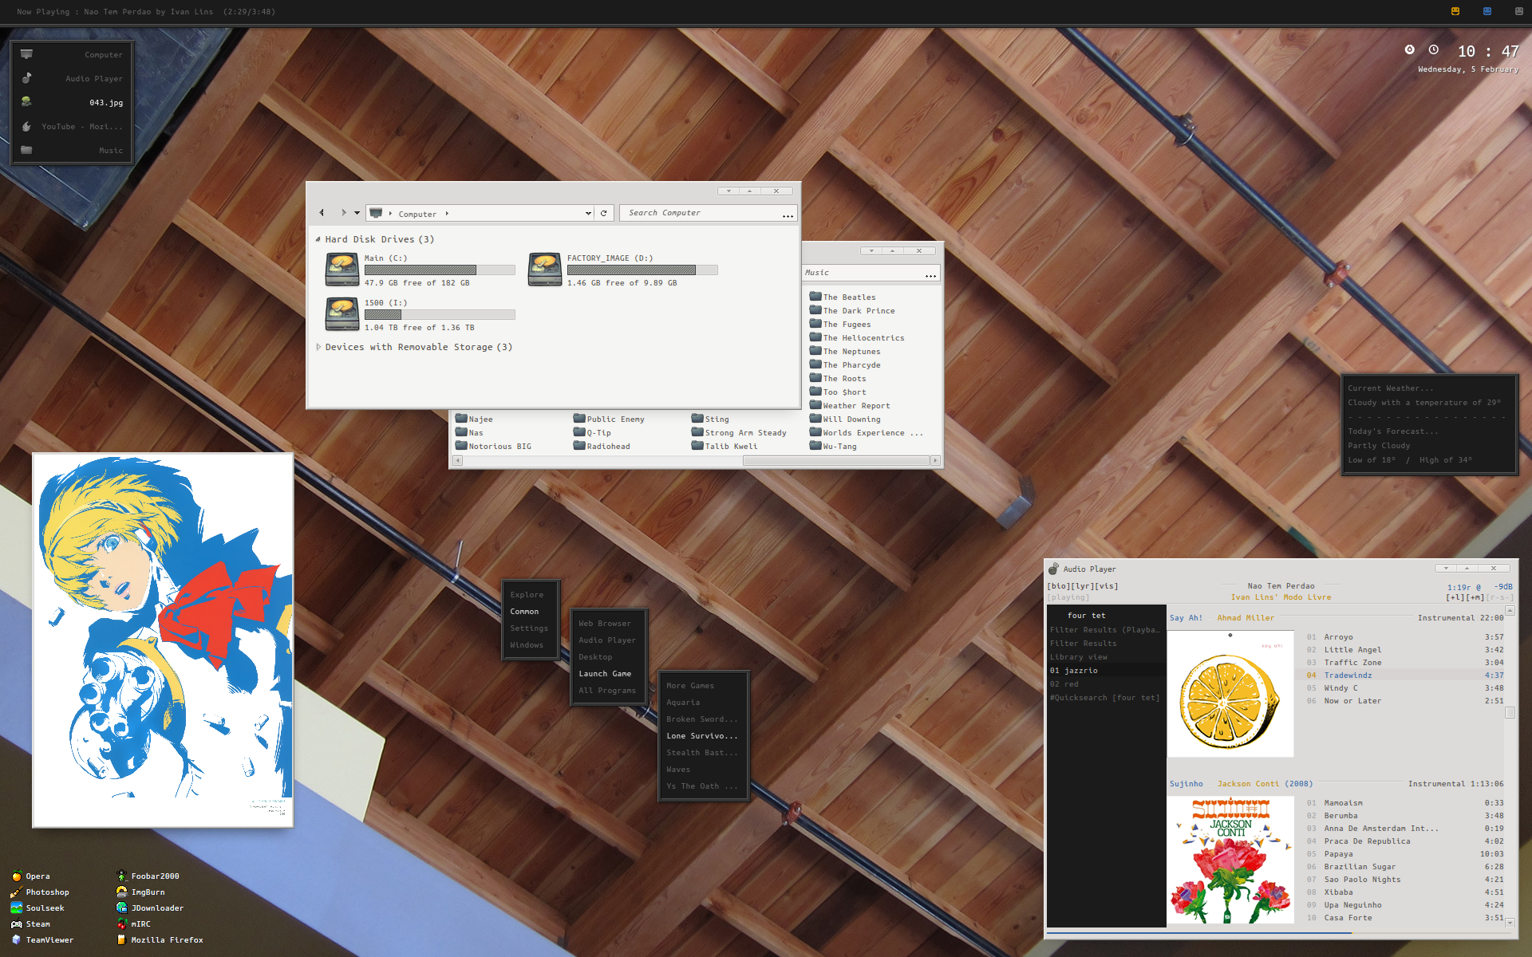This screenshot has height=957, width=1532.
Task: Open Library view in Audio Player
Action: pyautogui.click(x=1106, y=657)
